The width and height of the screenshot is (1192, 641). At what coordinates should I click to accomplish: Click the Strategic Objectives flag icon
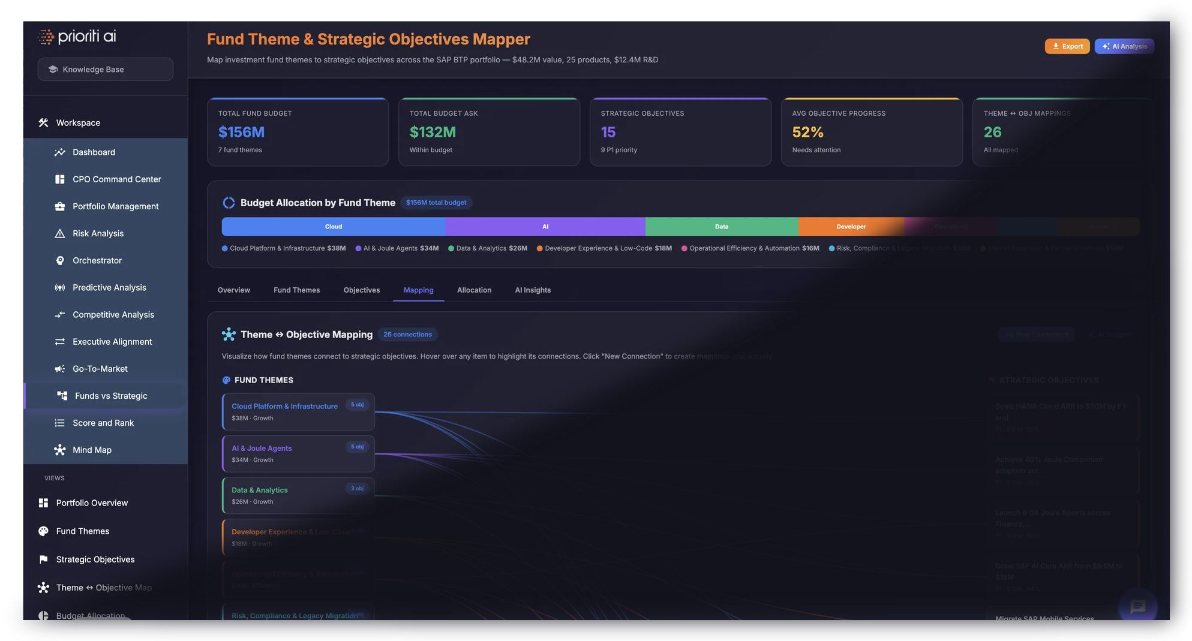(x=43, y=559)
